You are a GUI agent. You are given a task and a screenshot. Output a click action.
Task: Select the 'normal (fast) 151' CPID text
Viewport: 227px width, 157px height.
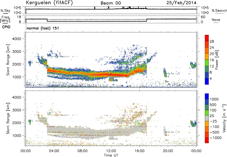tap(43, 28)
